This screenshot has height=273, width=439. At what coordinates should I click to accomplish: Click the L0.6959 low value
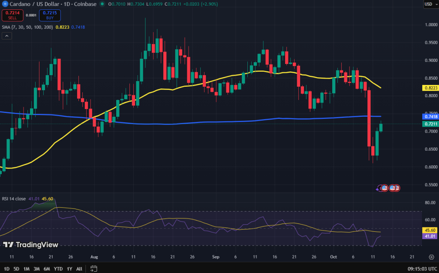pos(154,4)
